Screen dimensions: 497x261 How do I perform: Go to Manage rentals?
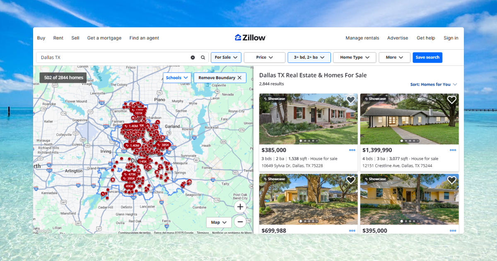coord(362,38)
